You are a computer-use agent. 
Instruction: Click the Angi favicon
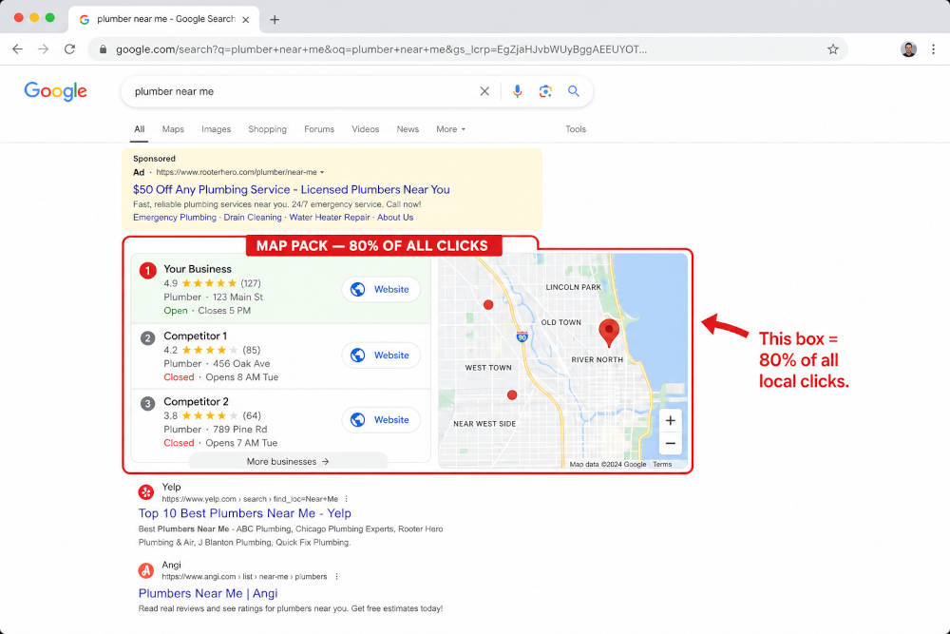point(146,570)
